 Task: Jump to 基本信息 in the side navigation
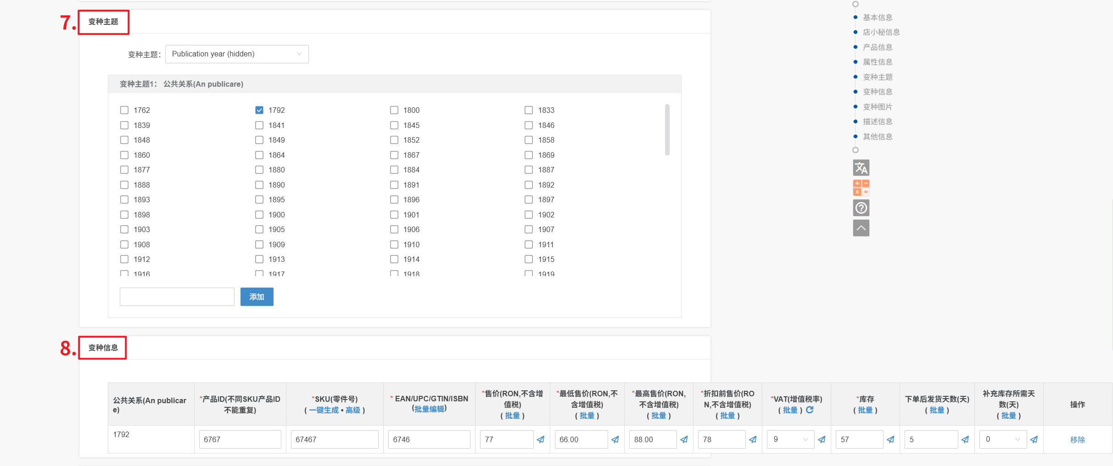point(877,17)
